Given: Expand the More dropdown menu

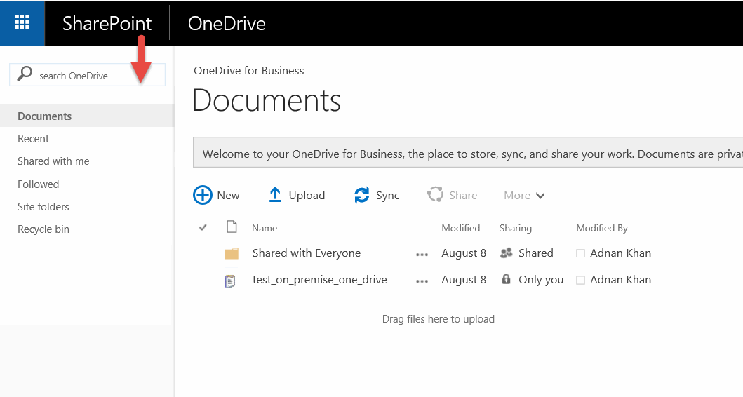Looking at the screenshot, I should coord(524,196).
